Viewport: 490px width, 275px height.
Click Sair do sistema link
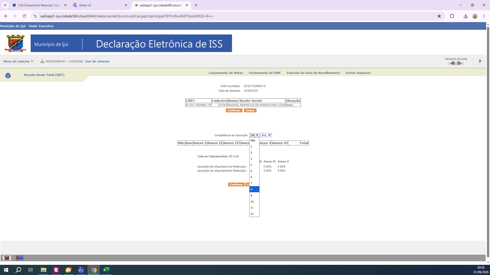point(97,61)
